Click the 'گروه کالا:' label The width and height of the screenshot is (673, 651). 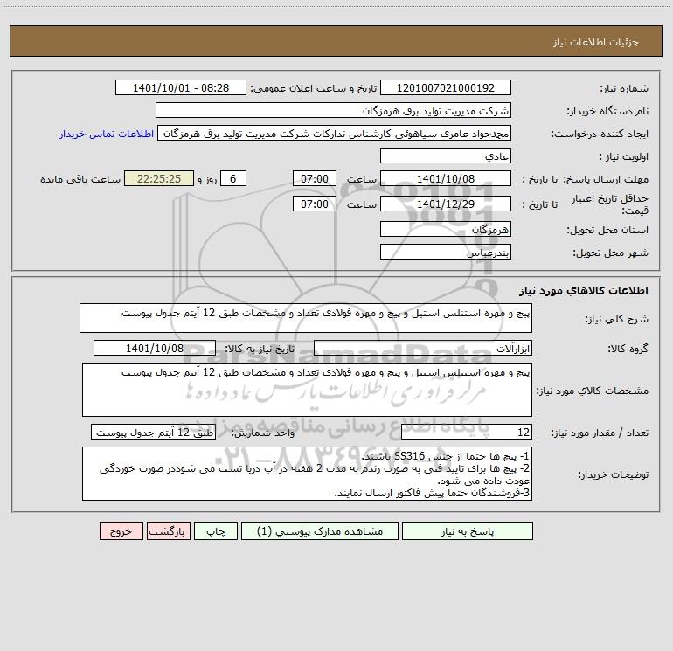628,349
